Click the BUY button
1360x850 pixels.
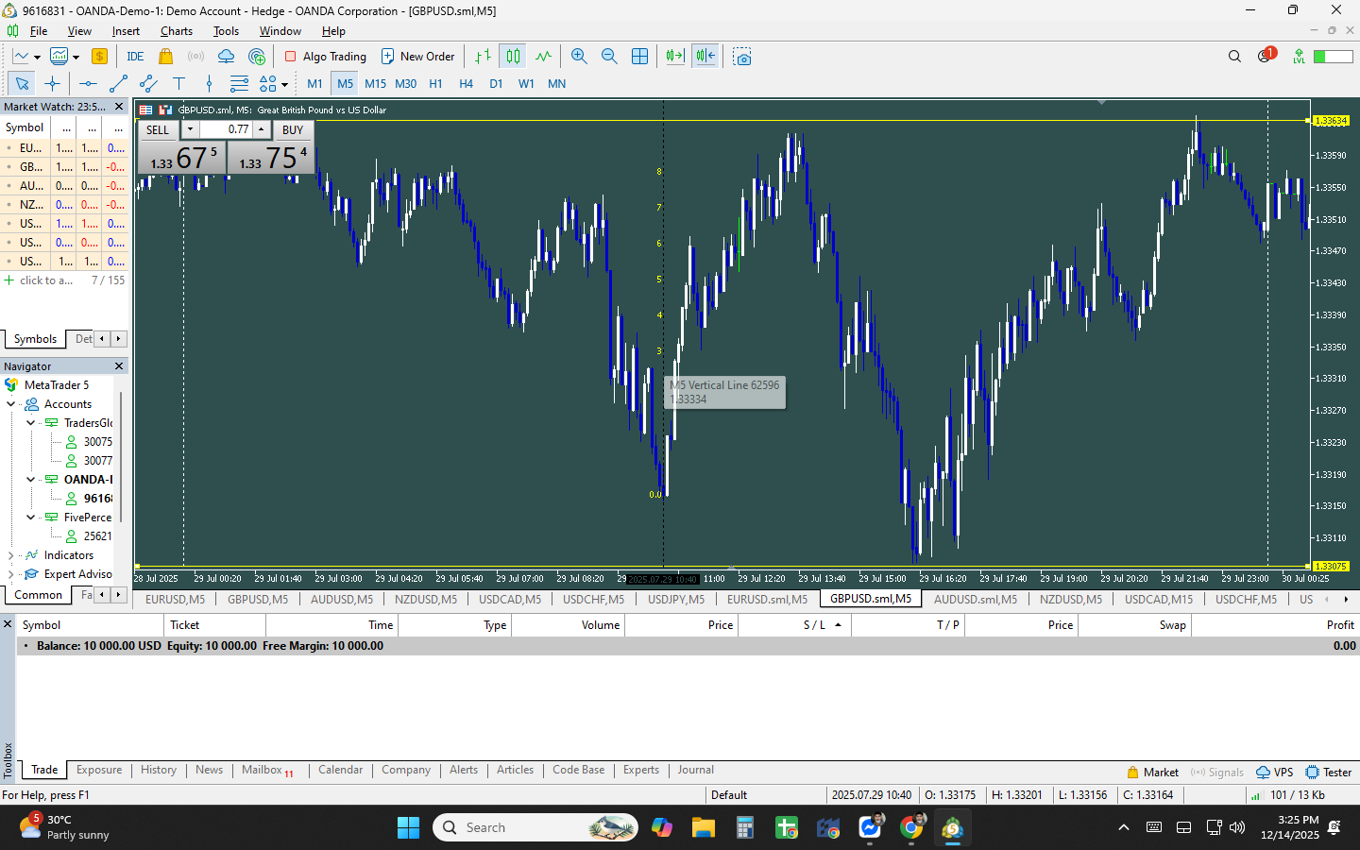293,130
